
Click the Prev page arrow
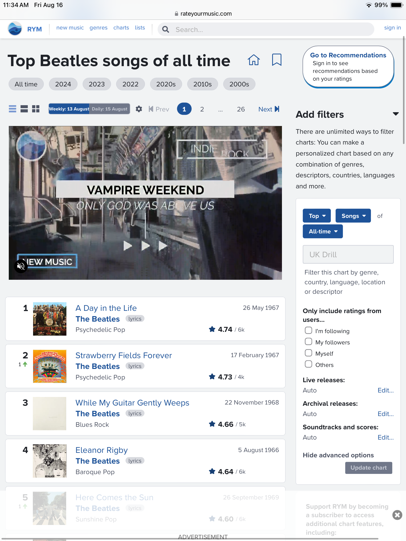click(x=159, y=109)
